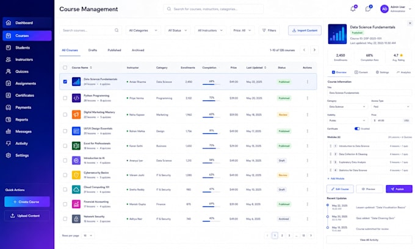
Task: Check the UI/UX Design Essentials checkbox
Action: point(65,131)
